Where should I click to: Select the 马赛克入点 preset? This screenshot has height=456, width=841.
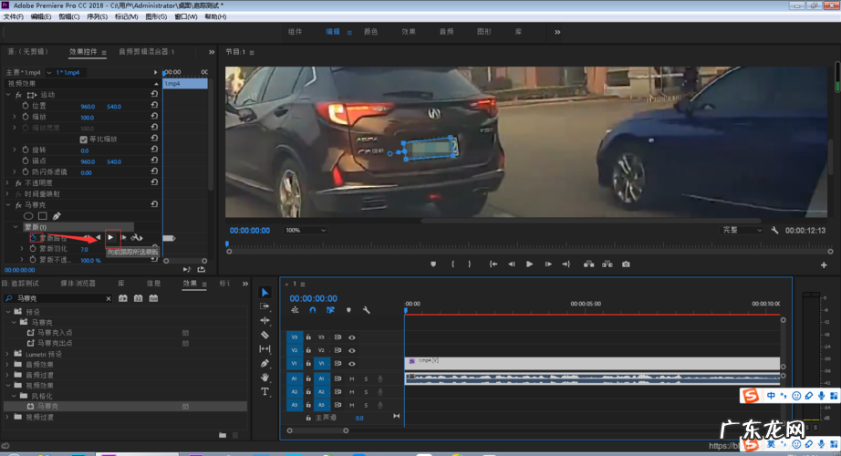(x=54, y=333)
